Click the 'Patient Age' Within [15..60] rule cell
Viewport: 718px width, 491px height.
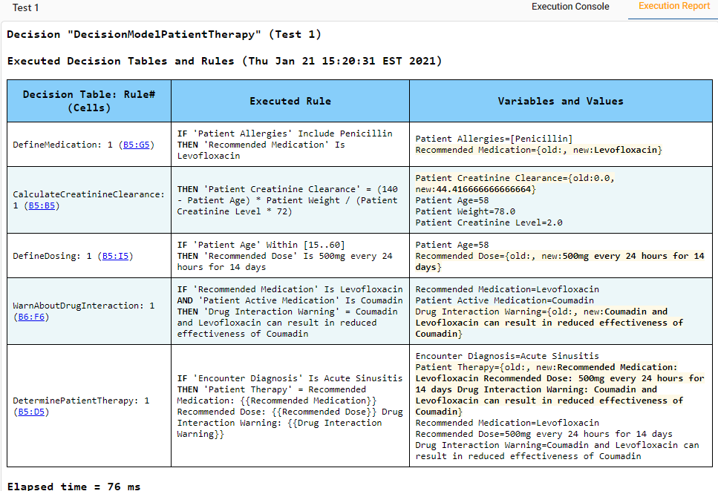point(290,256)
